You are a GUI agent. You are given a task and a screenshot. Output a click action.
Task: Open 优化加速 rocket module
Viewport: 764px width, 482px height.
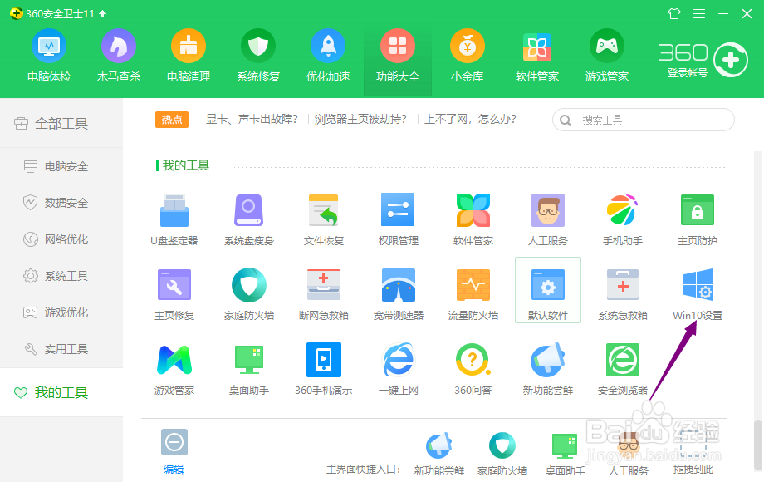[328, 56]
